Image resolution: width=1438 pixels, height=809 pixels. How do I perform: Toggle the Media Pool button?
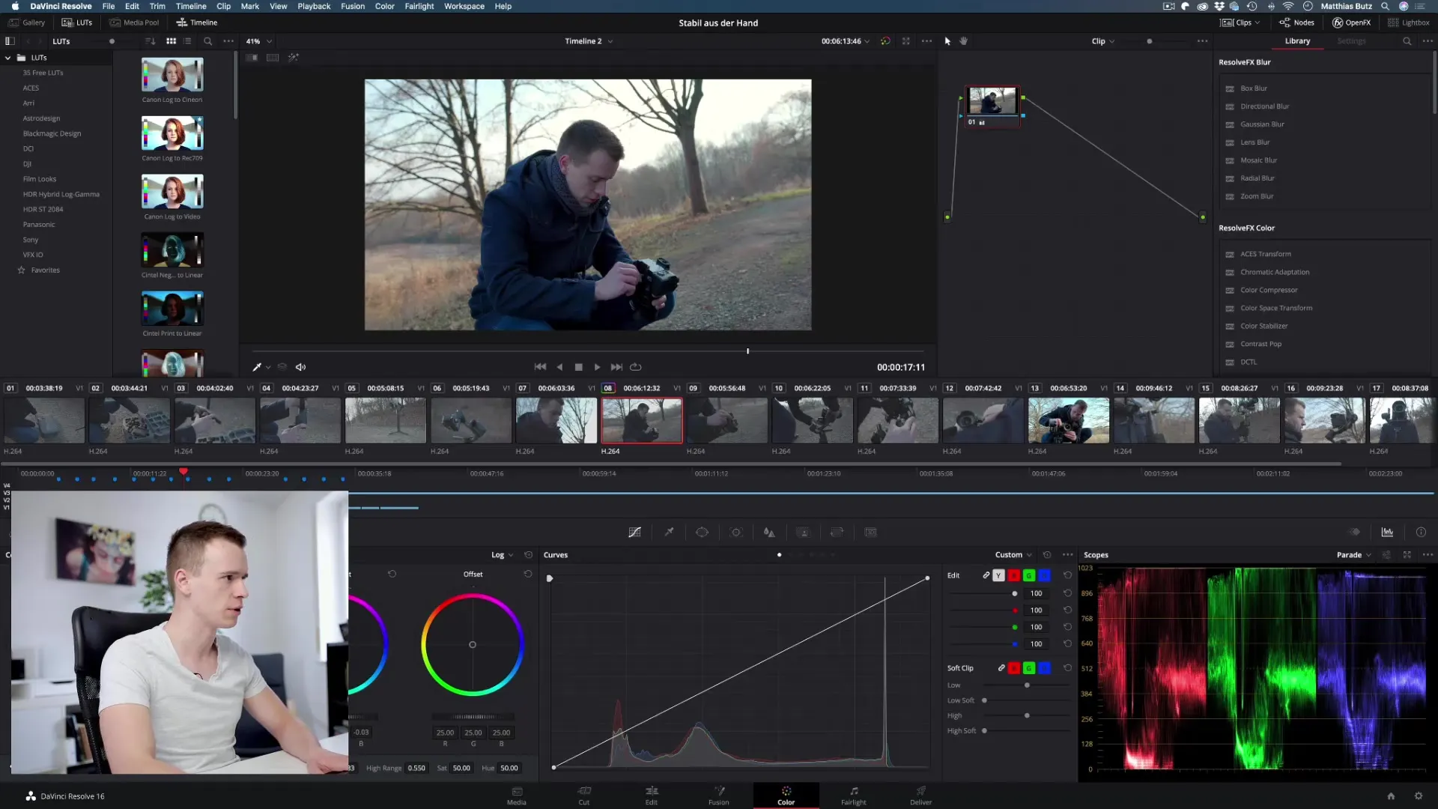coord(135,22)
